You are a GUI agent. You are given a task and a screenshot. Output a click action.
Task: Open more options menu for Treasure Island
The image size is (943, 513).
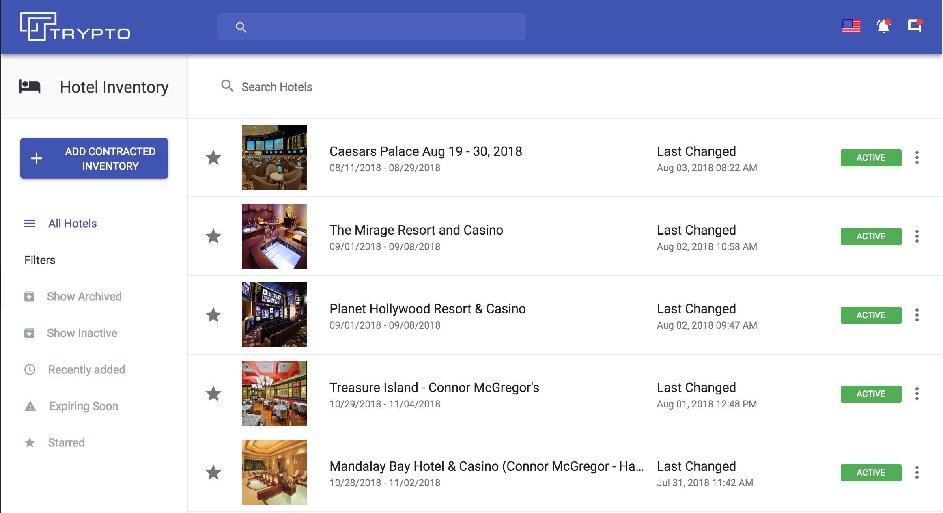pyautogui.click(x=917, y=394)
